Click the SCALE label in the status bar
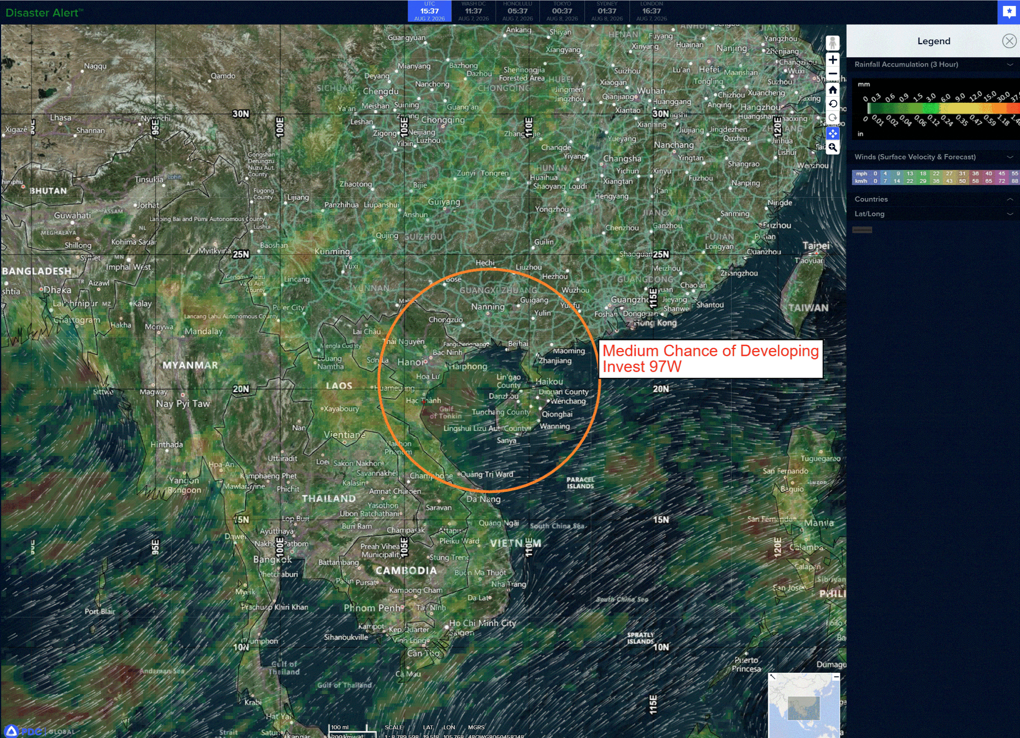Image resolution: width=1020 pixels, height=738 pixels. (394, 727)
